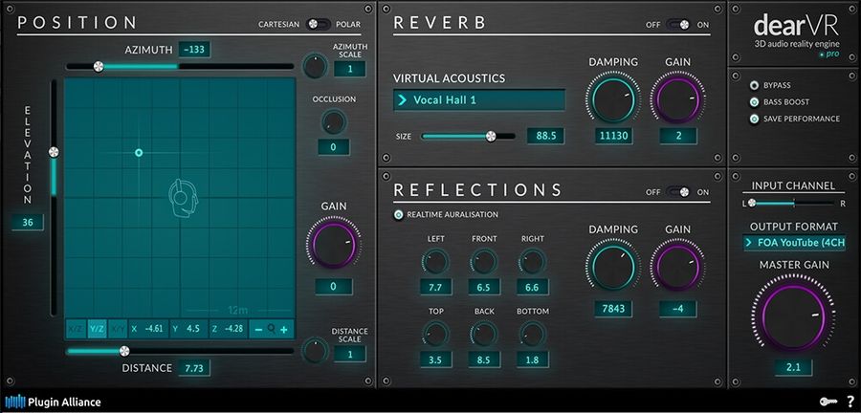Click the Top reflection knob

click(435, 334)
